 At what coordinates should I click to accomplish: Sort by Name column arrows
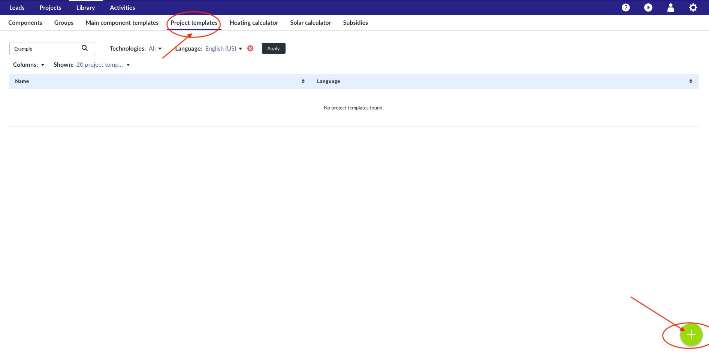pyautogui.click(x=303, y=81)
